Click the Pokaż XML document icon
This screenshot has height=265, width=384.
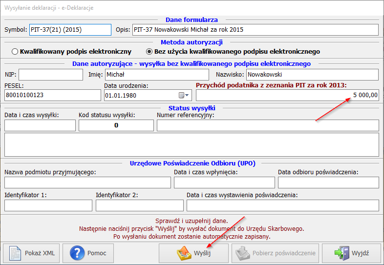[x=16, y=253]
